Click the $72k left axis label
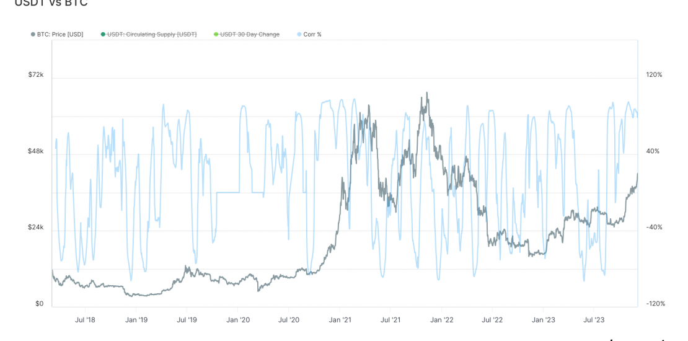This screenshot has height=341, width=688. coord(36,74)
